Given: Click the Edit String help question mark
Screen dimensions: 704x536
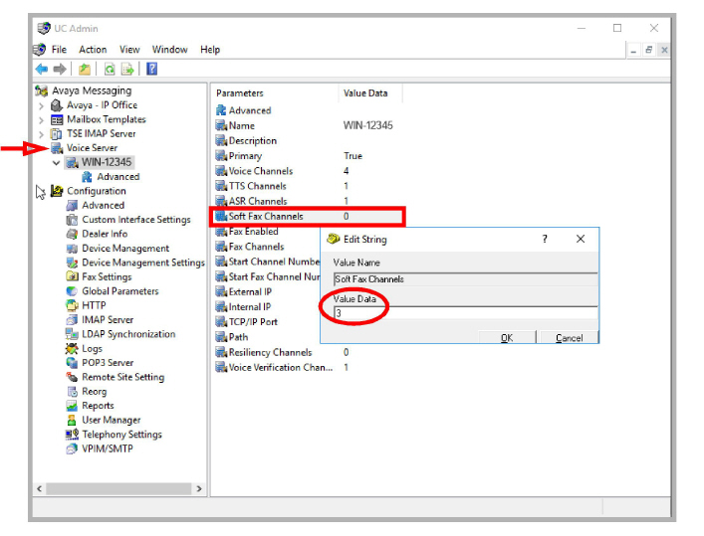Looking at the screenshot, I should (x=545, y=239).
